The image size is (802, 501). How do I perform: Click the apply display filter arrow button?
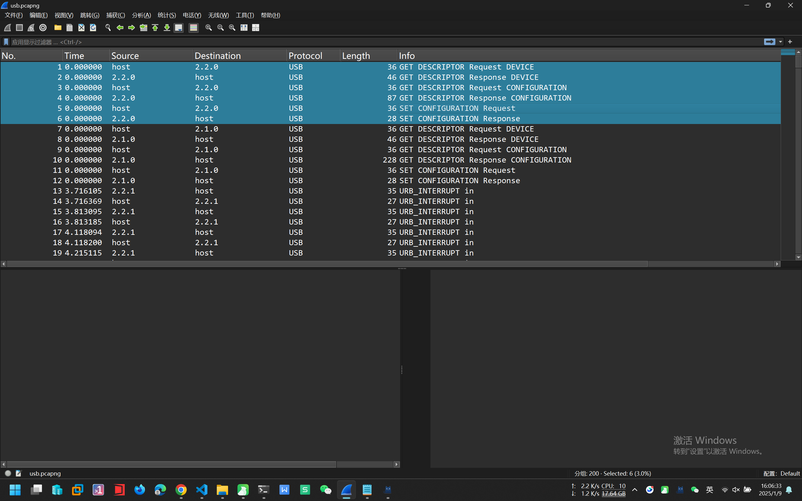[x=769, y=42]
